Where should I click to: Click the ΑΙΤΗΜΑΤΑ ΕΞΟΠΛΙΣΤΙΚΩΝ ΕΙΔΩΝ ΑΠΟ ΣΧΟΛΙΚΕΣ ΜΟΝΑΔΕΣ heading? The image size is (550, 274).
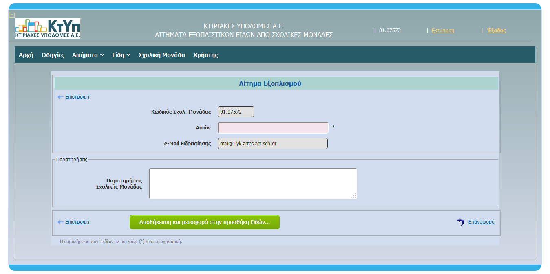coord(244,35)
